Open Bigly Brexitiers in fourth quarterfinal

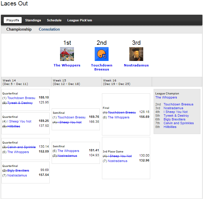(x=18, y=170)
